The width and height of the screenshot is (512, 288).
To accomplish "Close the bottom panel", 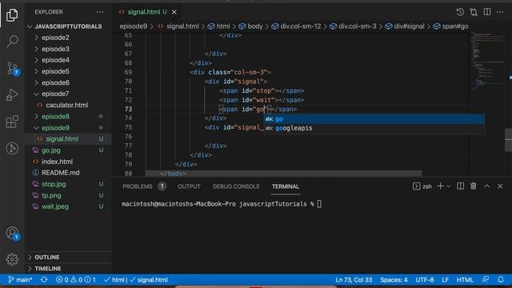I will 500,186.
